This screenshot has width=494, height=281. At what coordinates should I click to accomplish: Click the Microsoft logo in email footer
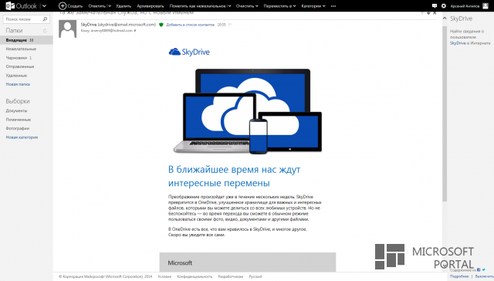(180, 262)
